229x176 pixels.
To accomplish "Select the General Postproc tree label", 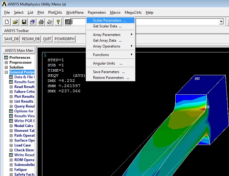I will point(22,72).
